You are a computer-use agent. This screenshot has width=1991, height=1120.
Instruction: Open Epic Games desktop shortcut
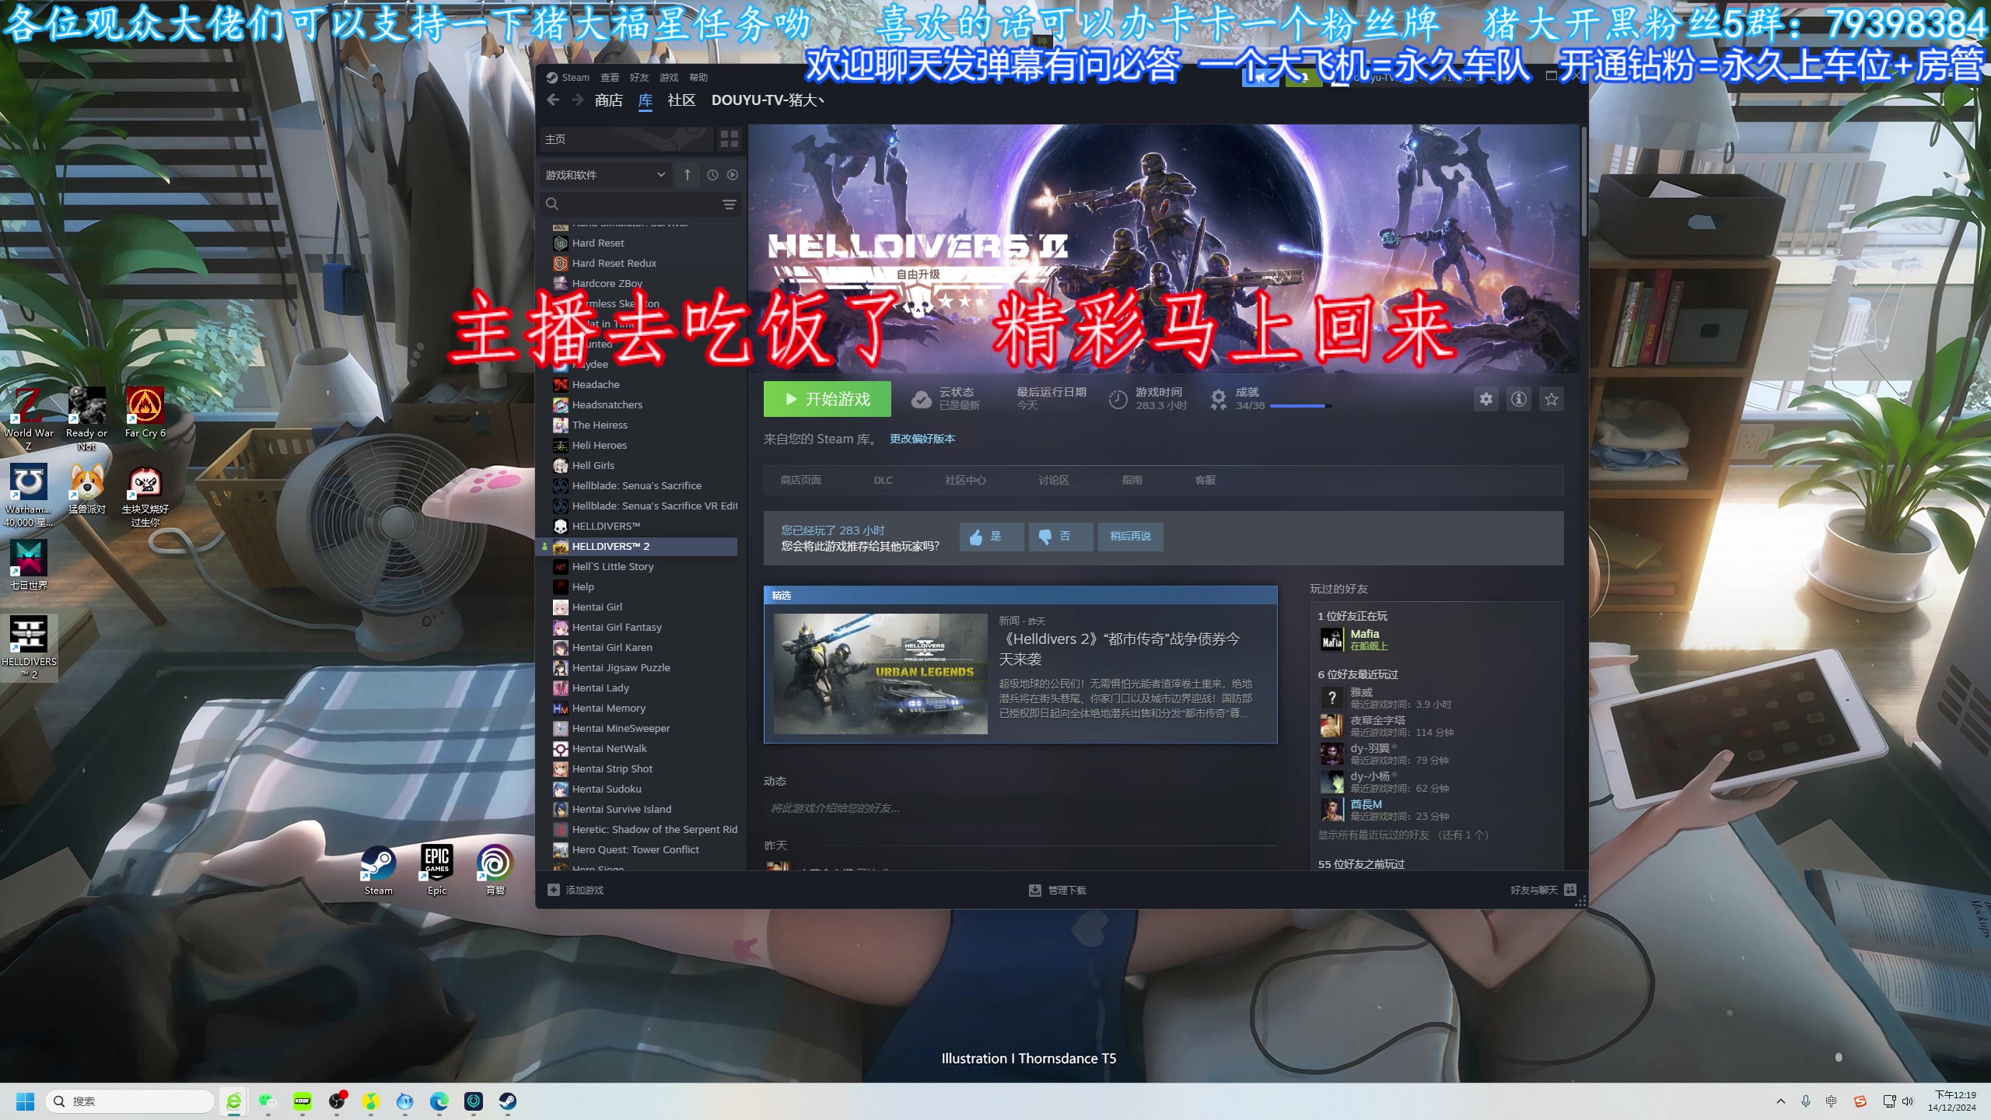[436, 870]
